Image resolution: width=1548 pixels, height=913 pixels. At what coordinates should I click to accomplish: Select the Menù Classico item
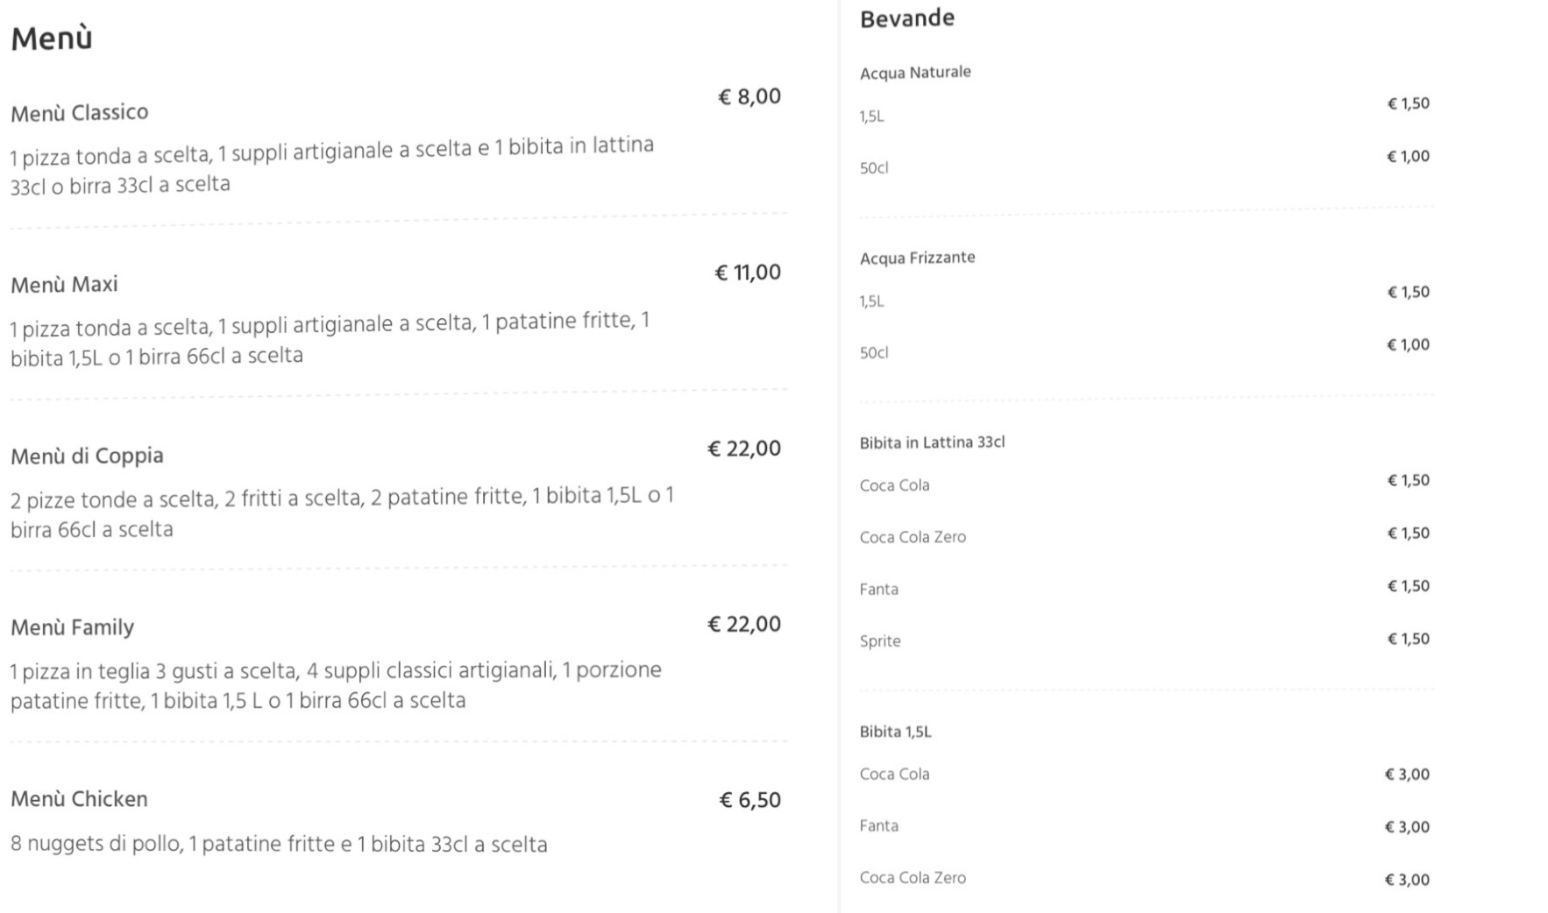point(80,112)
